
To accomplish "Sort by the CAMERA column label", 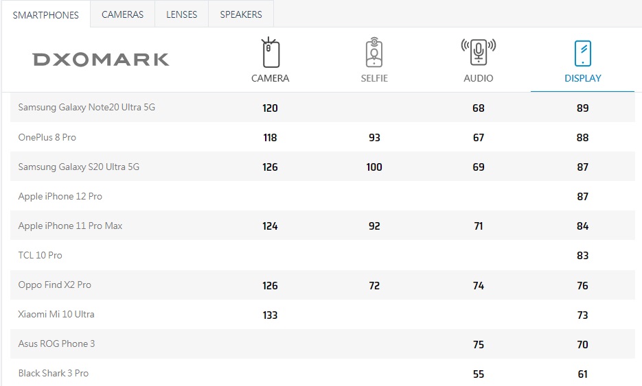I will 270,78.
